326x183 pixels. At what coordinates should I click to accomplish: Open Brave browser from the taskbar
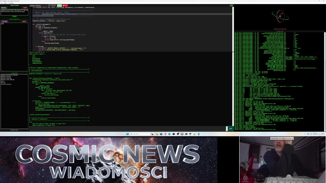(165, 134)
